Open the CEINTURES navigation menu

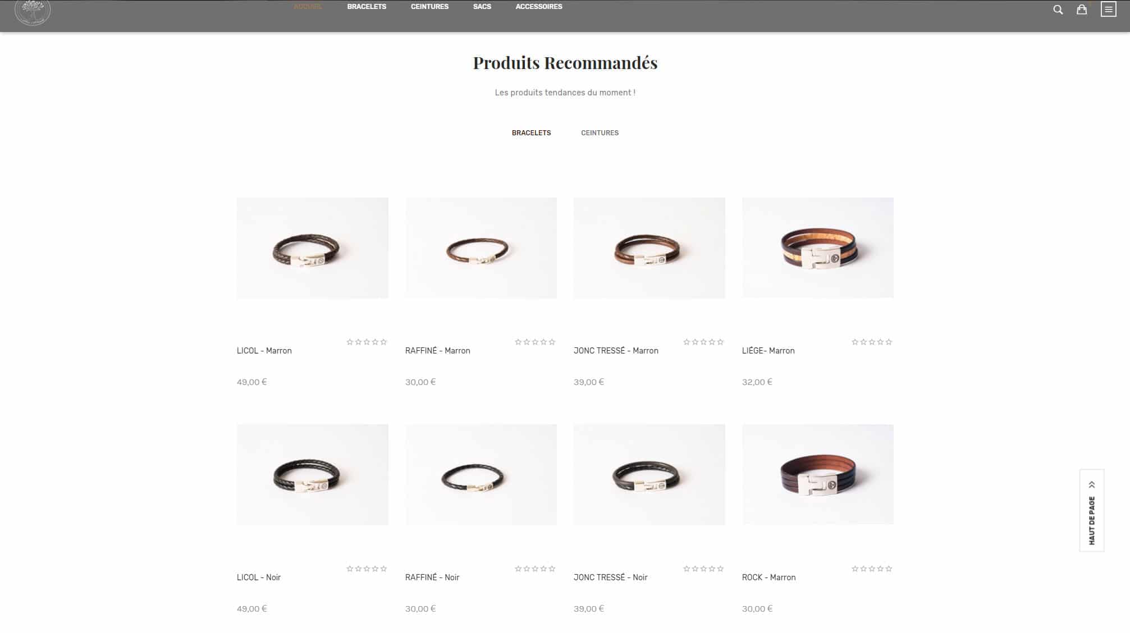[x=429, y=7]
